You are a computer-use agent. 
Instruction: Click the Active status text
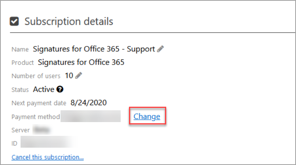(44, 89)
